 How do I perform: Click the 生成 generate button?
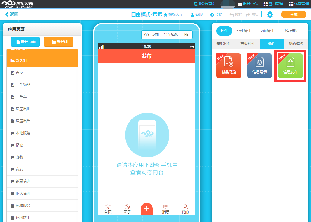[293, 14]
